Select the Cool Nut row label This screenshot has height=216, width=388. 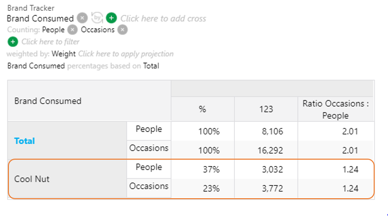[32, 179]
